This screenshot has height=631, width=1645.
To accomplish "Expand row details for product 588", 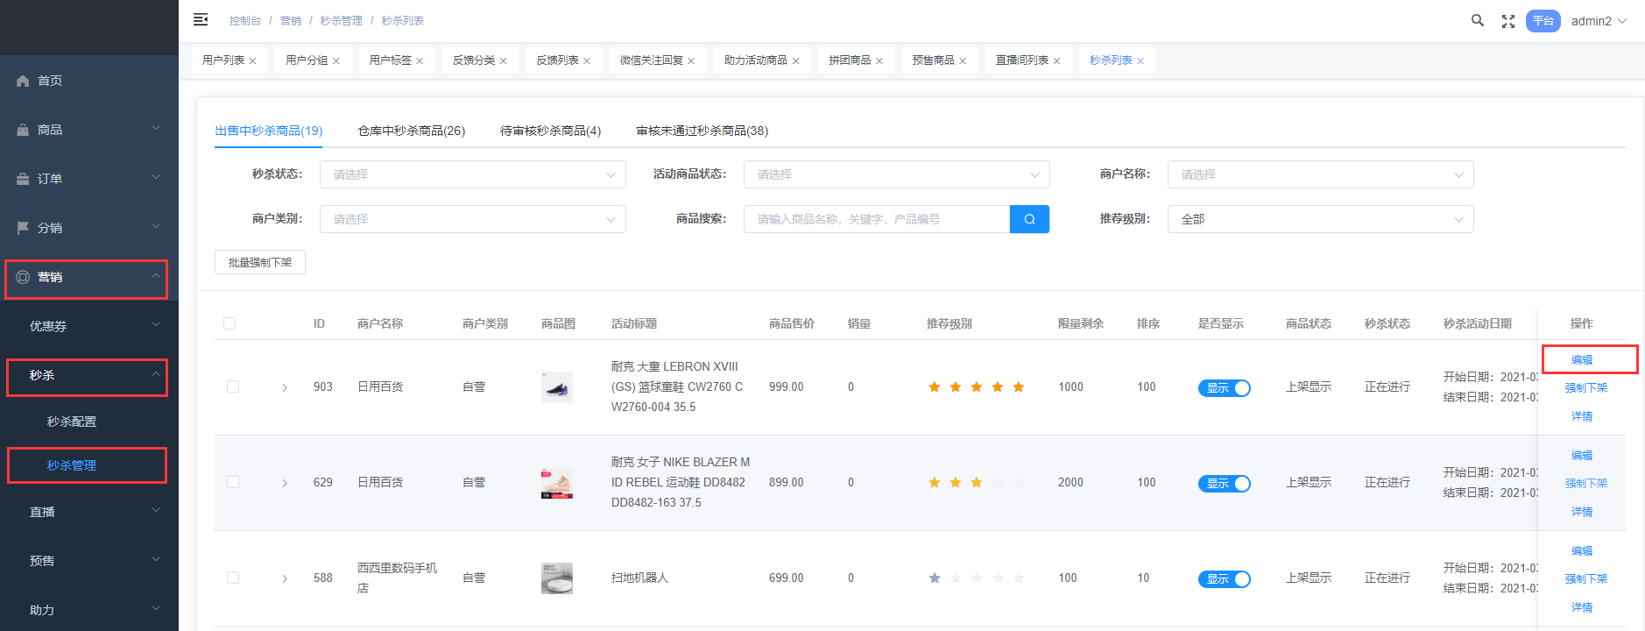I will click(x=285, y=578).
